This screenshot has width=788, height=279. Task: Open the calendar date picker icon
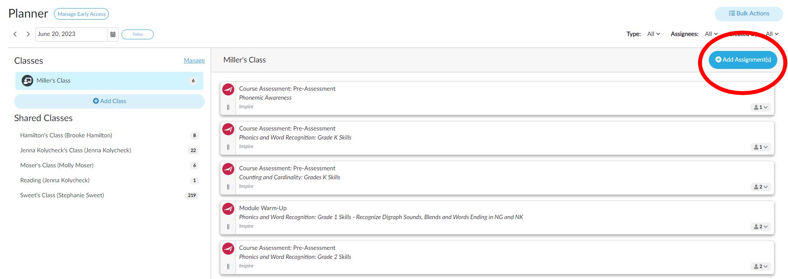coord(113,34)
